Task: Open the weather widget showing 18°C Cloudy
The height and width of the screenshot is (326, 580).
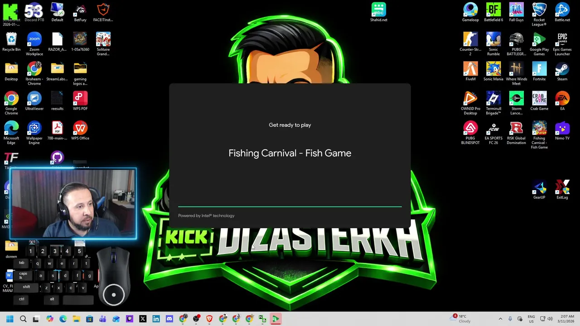Action: tap(461, 319)
